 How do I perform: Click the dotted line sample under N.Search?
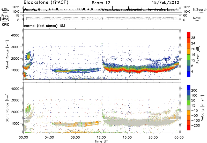click(200, 12)
